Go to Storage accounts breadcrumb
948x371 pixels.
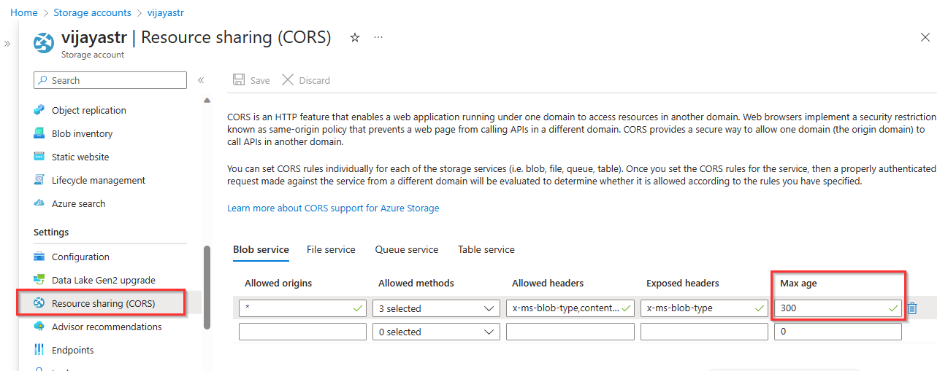(x=92, y=12)
